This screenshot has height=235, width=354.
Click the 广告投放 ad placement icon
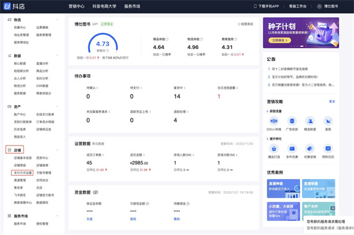click(x=292, y=121)
